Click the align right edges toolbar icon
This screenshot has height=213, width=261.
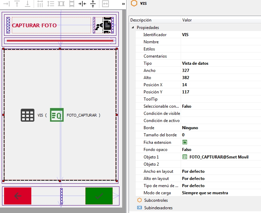6,4
